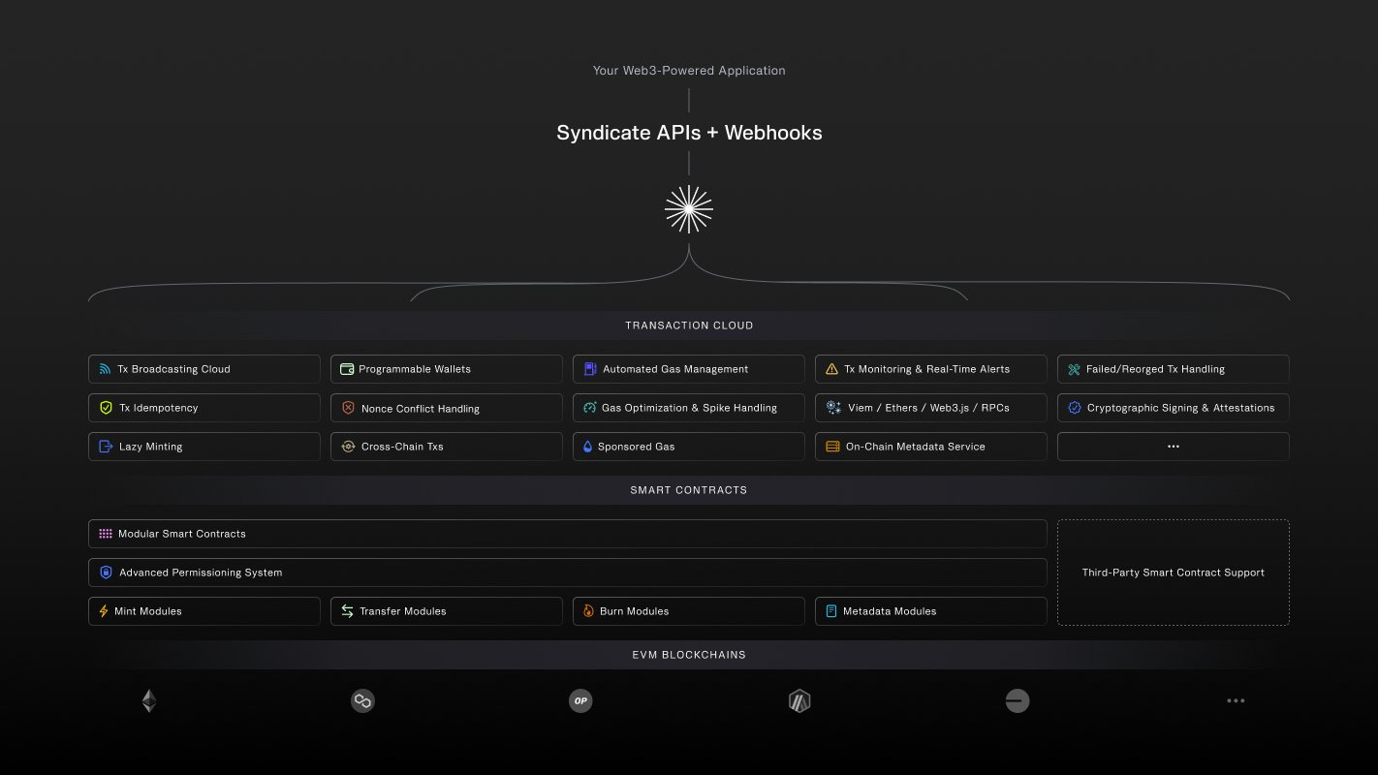Screen dimensions: 1378x775
Task: Click the TRANSACTION CLOUD section header
Action: pyautogui.click(x=689, y=325)
